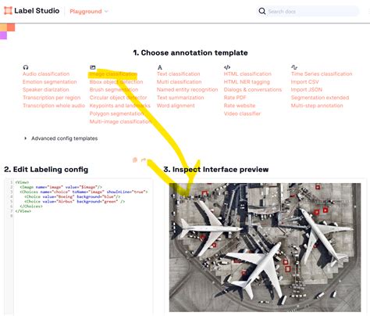
Task: Expand Advanced config templates
Action: [x=61, y=138]
